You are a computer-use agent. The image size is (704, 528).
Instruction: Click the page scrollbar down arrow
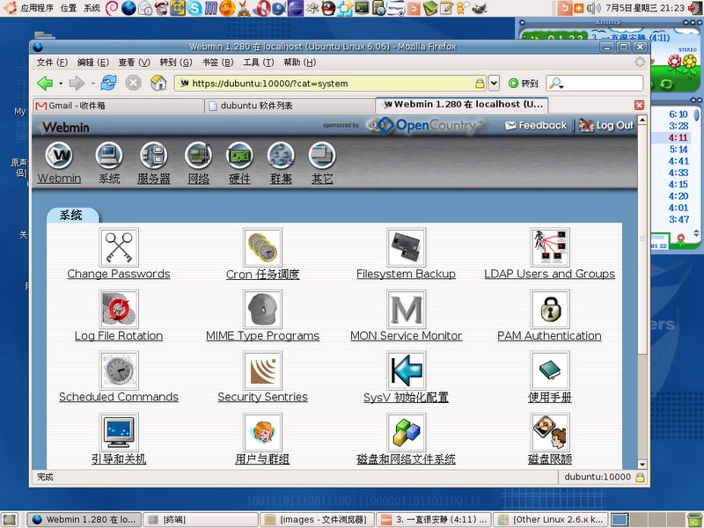pos(642,465)
